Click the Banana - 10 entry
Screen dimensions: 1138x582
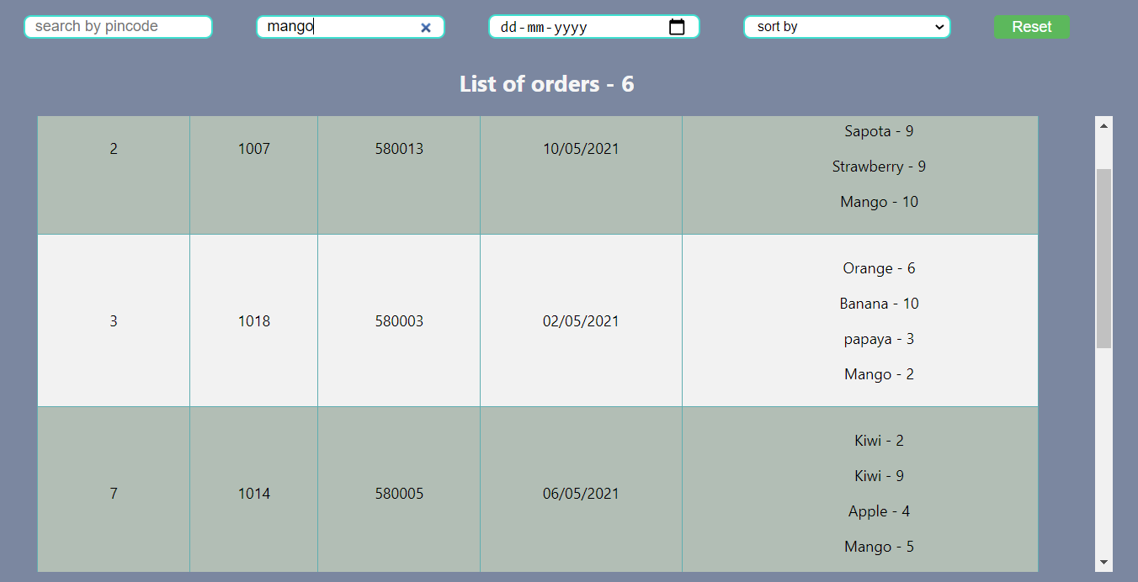coord(879,303)
